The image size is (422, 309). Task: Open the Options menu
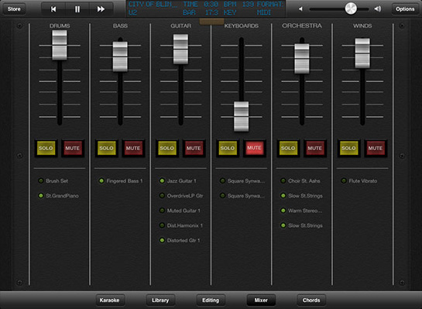click(x=405, y=9)
